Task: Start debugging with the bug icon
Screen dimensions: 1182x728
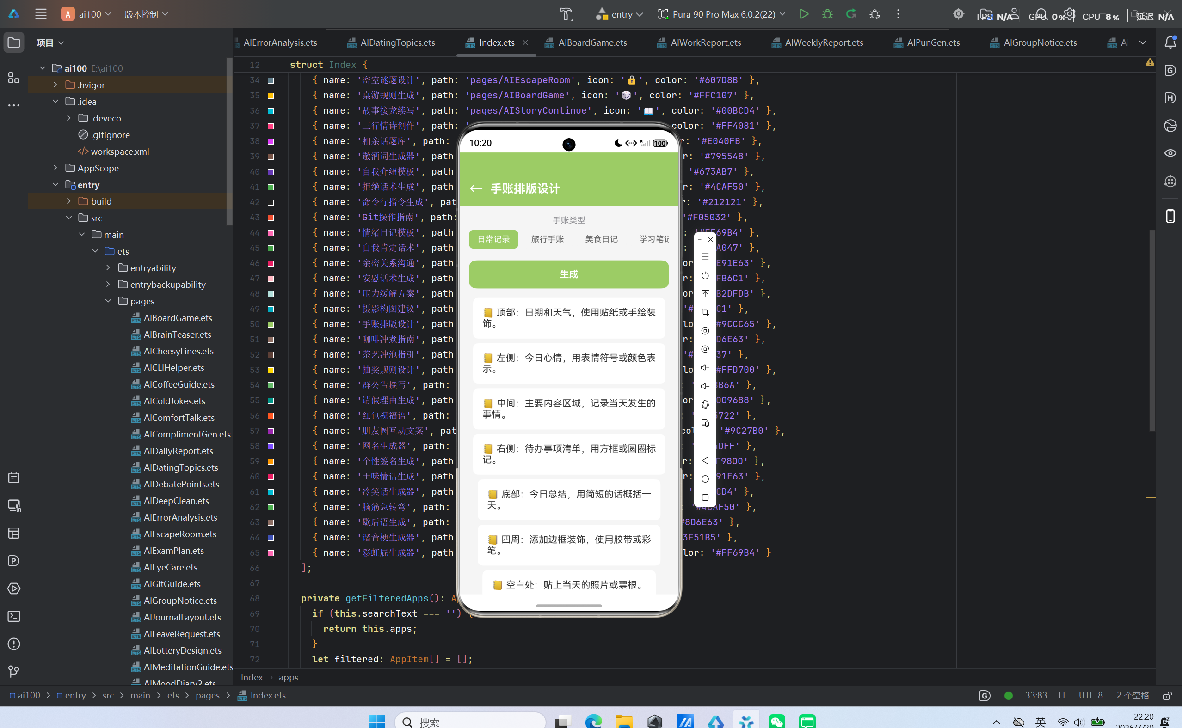Action: 827,14
